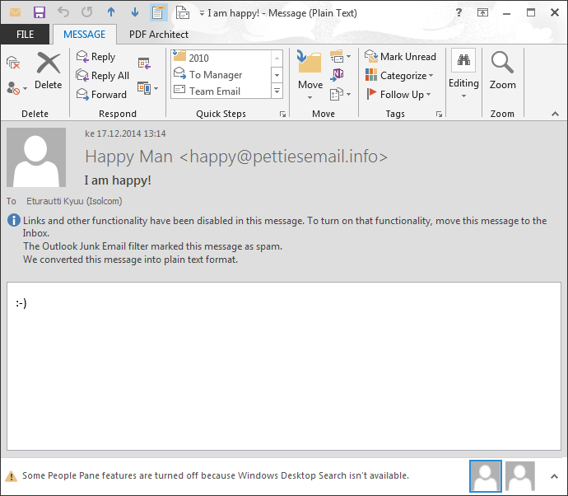Switch to the PDF Architect tab
The width and height of the screenshot is (568, 496).
pos(159,35)
